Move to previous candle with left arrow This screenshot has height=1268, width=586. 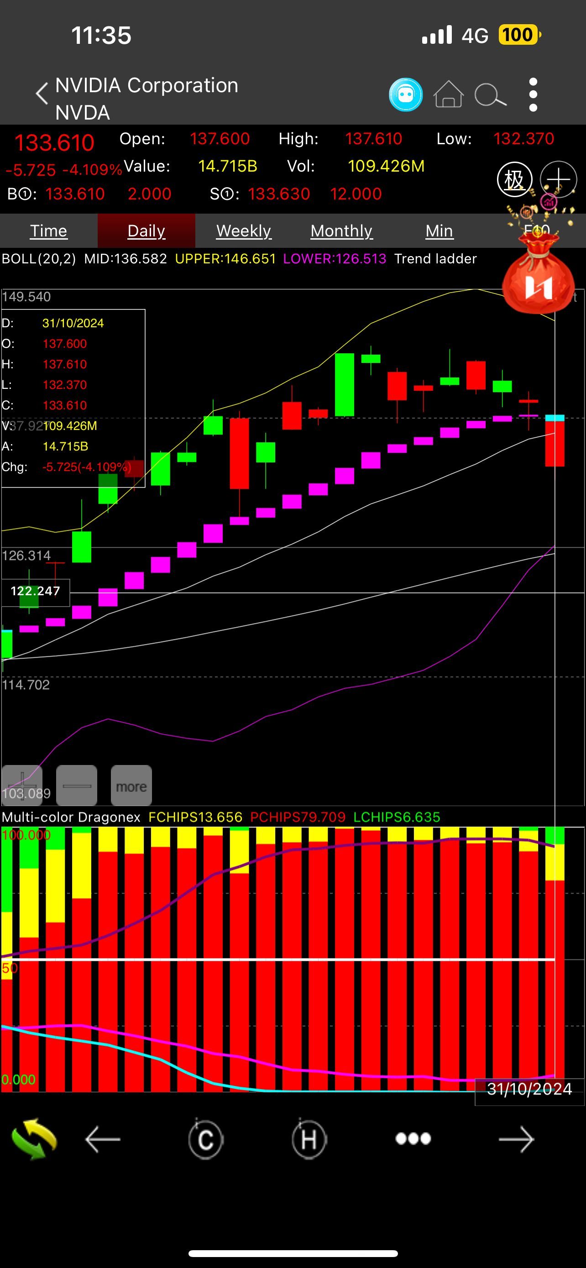[103, 1139]
